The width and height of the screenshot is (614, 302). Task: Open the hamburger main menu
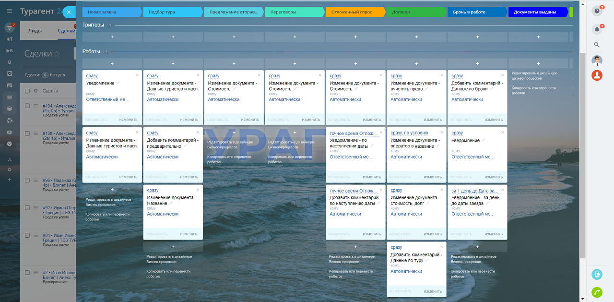[x=10, y=11]
